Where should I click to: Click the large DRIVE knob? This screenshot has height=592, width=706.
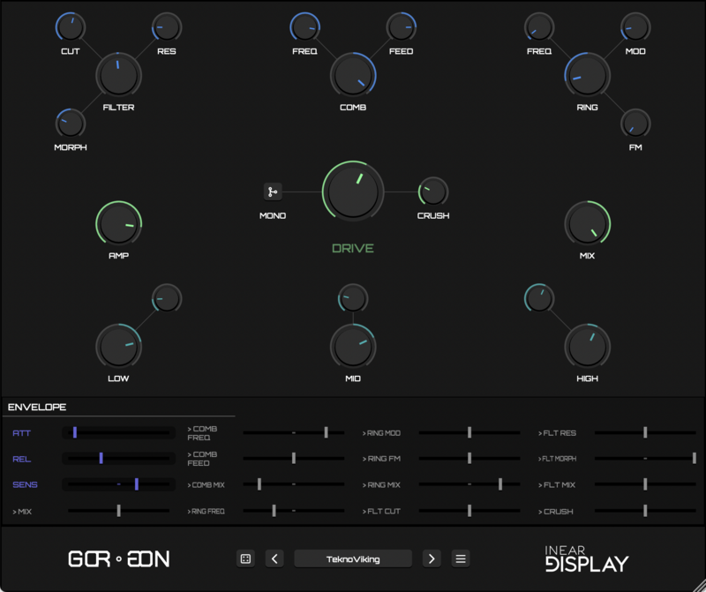[353, 191]
